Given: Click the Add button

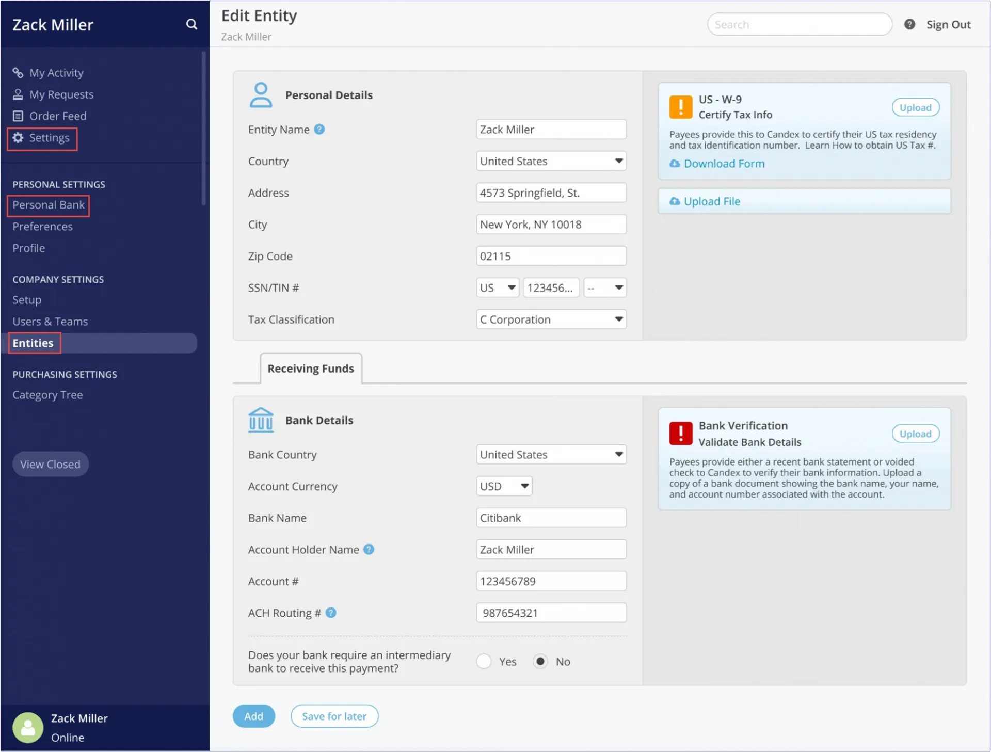Looking at the screenshot, I should tap(253, 716).
